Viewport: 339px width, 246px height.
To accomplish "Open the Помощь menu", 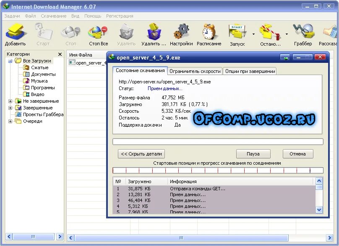I will click(x=93, y=16).
